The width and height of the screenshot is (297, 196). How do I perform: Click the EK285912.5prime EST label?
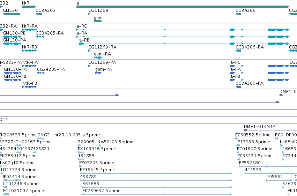click(x=19, y=156)
